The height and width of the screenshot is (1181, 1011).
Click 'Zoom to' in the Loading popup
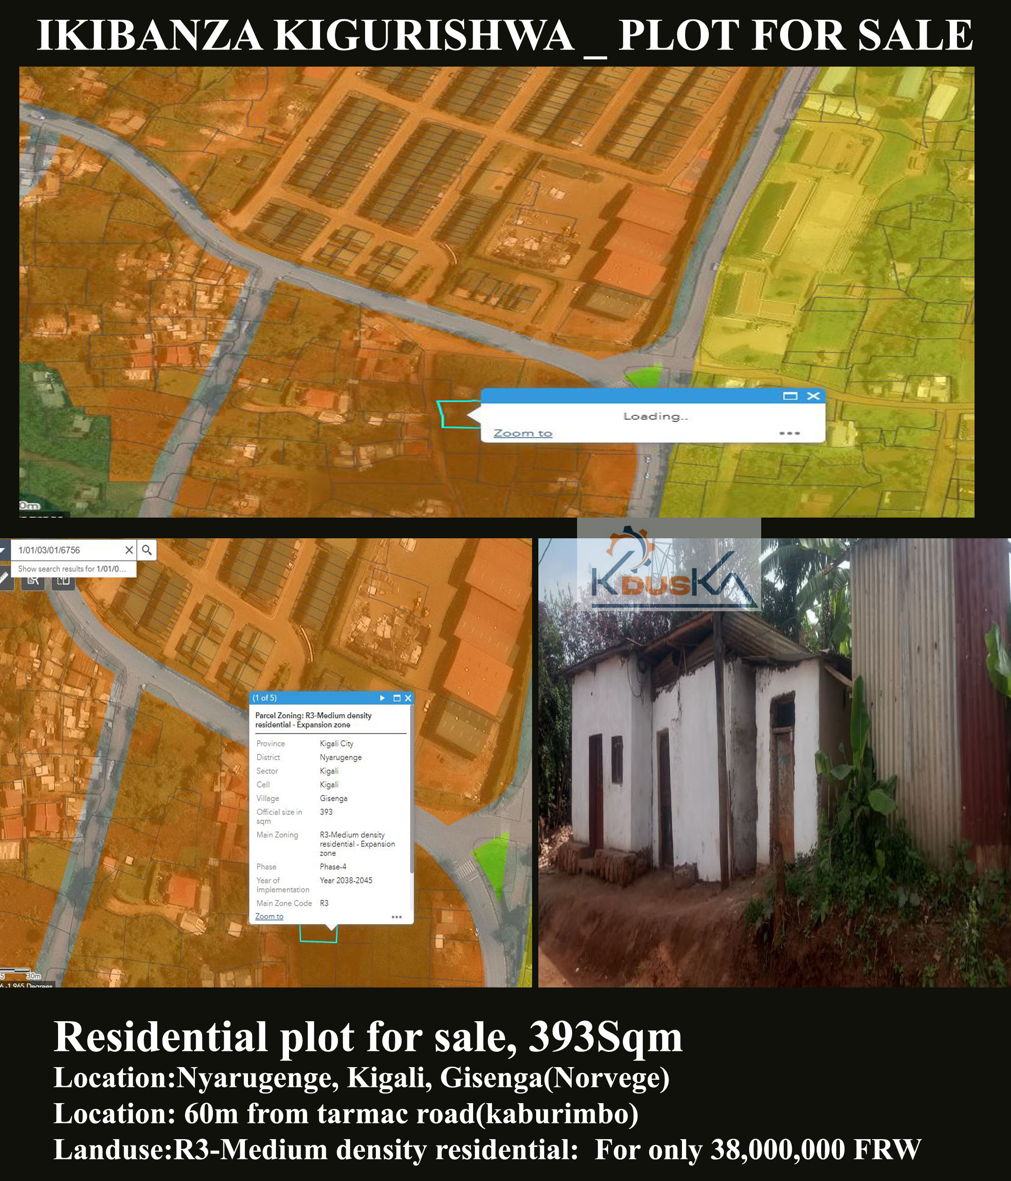[522, 433]
